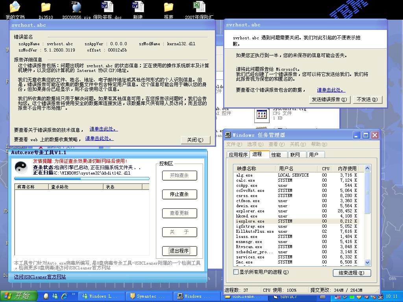Click the 开始 Start button
Image resolution: width=403 pixels, height=302 pixels.
click(x=19, y=296)
